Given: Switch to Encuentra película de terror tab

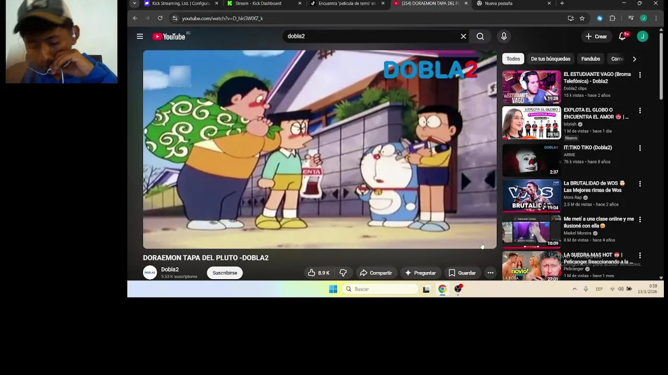Looking at the screenshot, I should (347, 4).
